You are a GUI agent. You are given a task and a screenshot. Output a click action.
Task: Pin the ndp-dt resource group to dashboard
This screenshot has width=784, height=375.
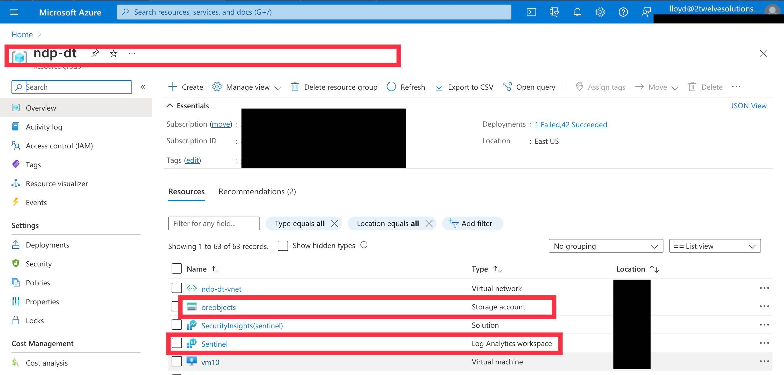[x=95, y=54]
